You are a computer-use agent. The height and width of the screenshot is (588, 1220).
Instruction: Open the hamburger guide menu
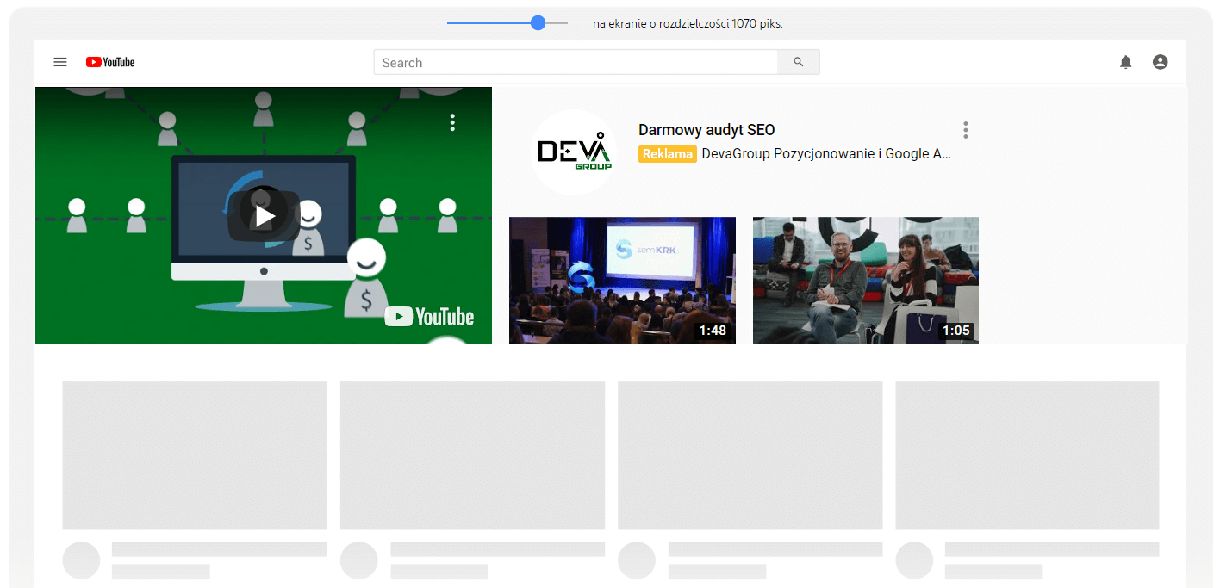60,62
